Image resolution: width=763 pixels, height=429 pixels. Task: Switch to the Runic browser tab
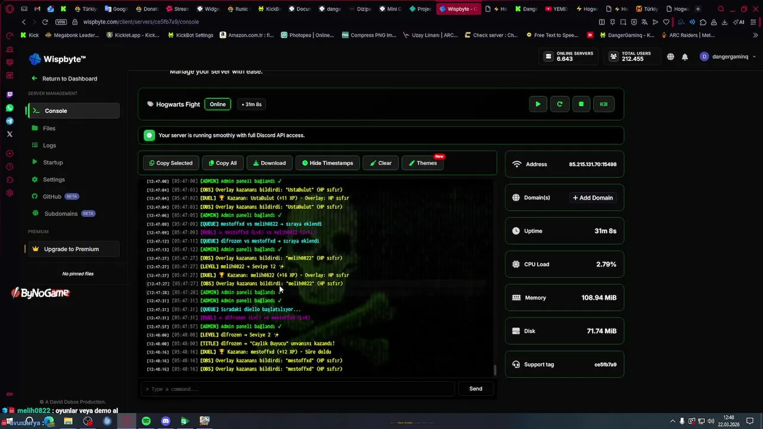[238, 9]
